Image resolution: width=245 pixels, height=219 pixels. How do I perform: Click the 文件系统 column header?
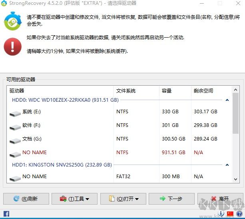(x=136, y=90)
